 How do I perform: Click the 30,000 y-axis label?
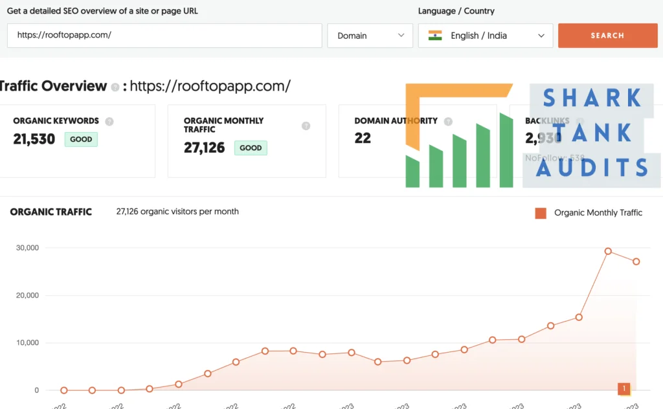(27, 248)
